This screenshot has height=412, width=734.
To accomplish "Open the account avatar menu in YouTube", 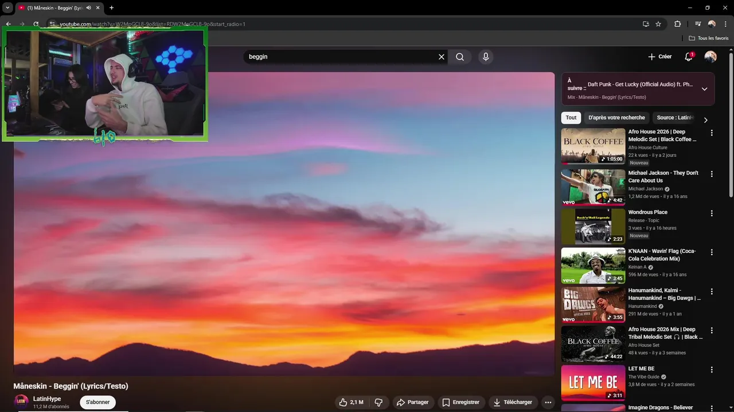I will (x=710, y=57).
